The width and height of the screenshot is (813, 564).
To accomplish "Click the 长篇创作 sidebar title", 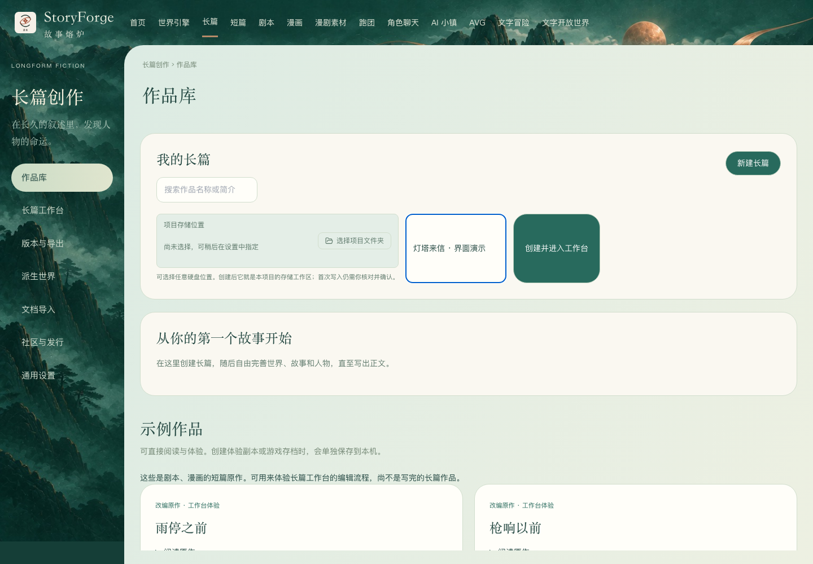I will coord(48,98).
